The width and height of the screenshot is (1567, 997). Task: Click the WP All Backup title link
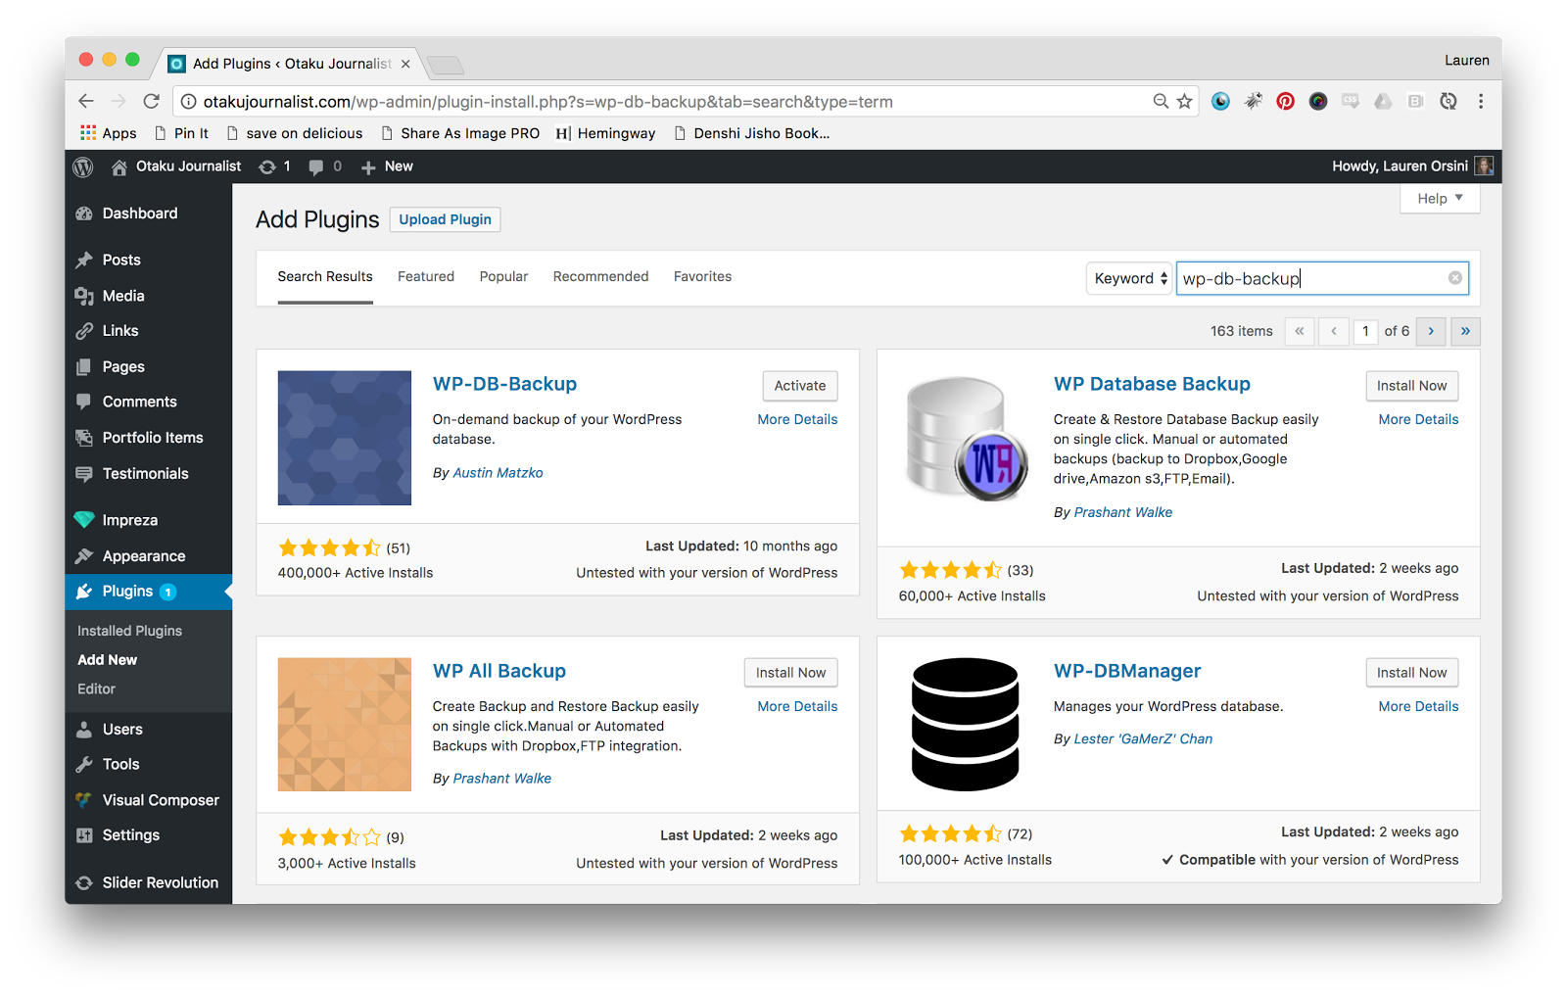click(499, 671)
